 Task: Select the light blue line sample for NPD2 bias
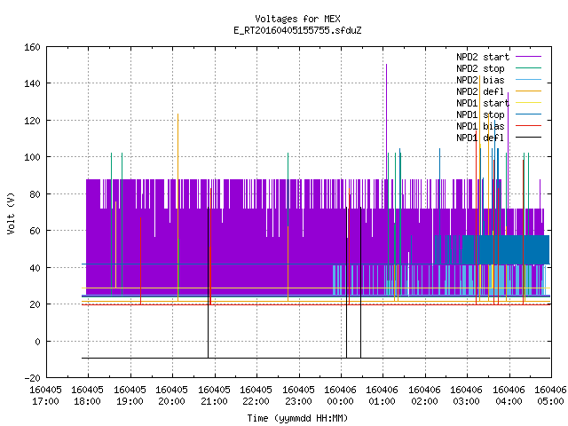point(528,79)
